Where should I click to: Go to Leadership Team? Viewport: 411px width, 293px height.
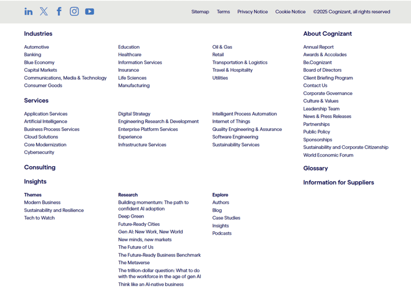[x=321, y=109]
